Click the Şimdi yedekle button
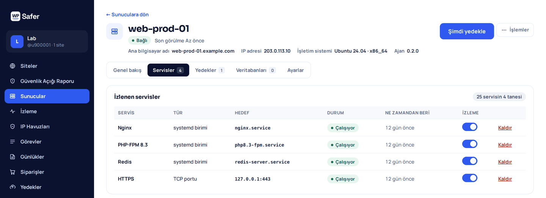Image resolution: width=546 pixels, height=198 pixels. click(467, 31)
